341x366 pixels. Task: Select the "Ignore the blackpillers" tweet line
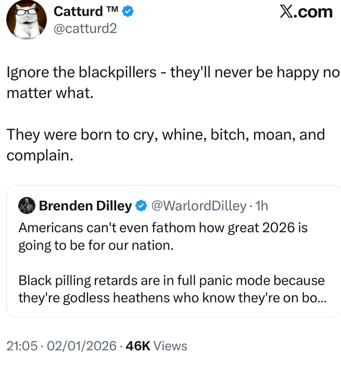tap(173, 73)
